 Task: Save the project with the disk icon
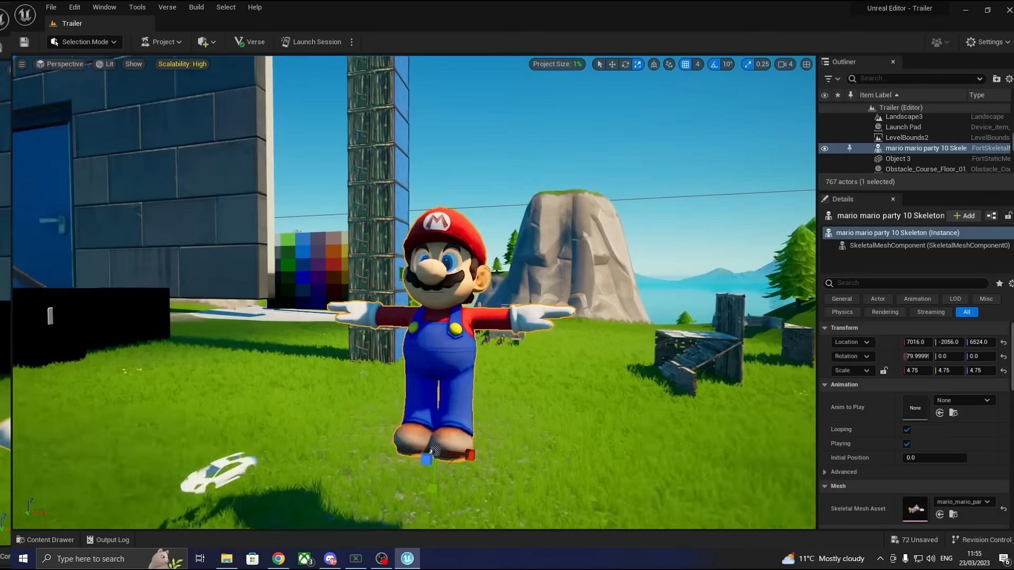[24, 42]
